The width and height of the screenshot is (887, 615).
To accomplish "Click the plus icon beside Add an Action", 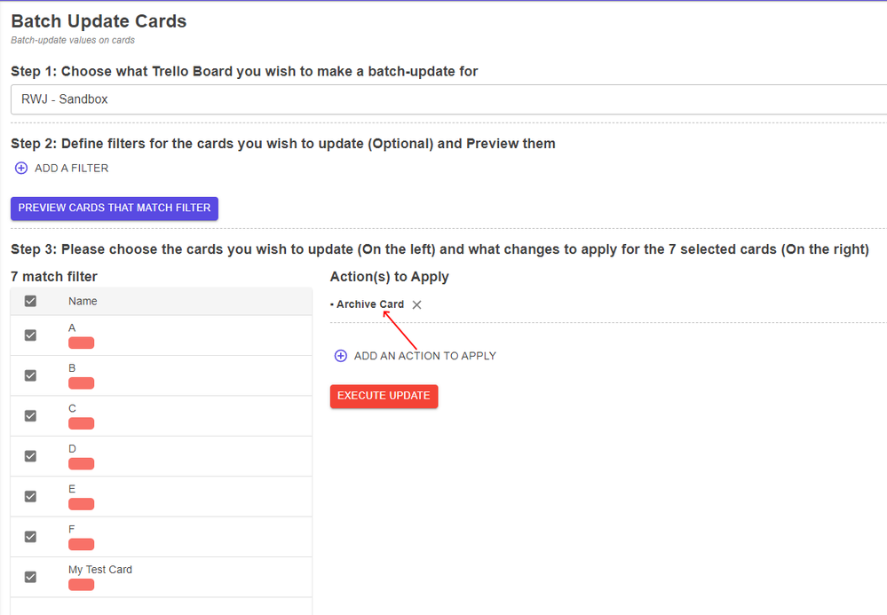I will pyautogui.click(x=341, y=356).
